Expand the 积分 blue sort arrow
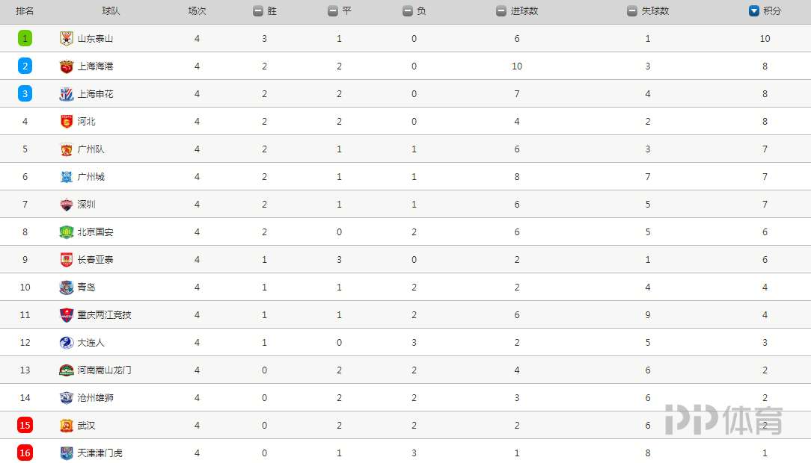This screenshot has height=463, width=811. pyautogui.click(x=753, y=11)
